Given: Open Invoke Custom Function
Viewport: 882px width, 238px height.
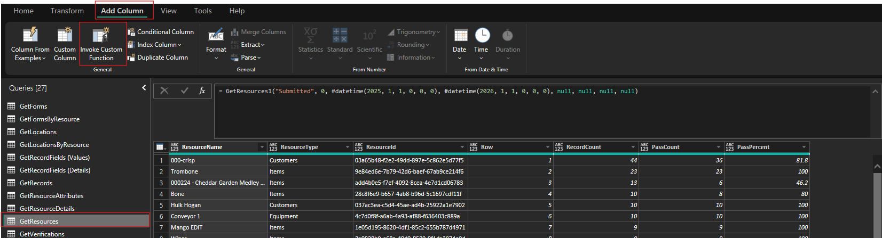Looking at the screenshot, I should coord(101,35).
